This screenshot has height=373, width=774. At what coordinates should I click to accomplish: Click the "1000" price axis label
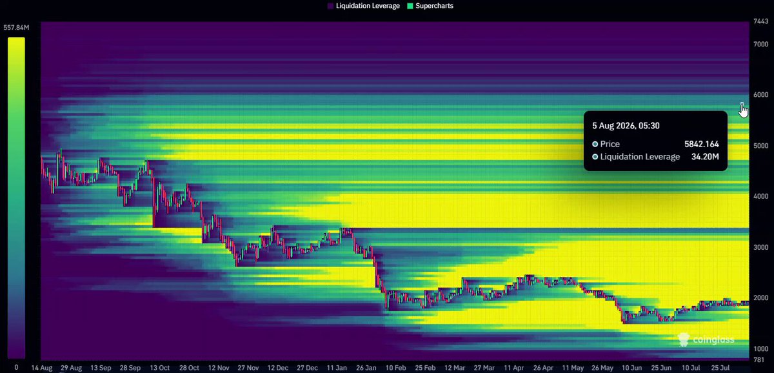click(762, 348)
